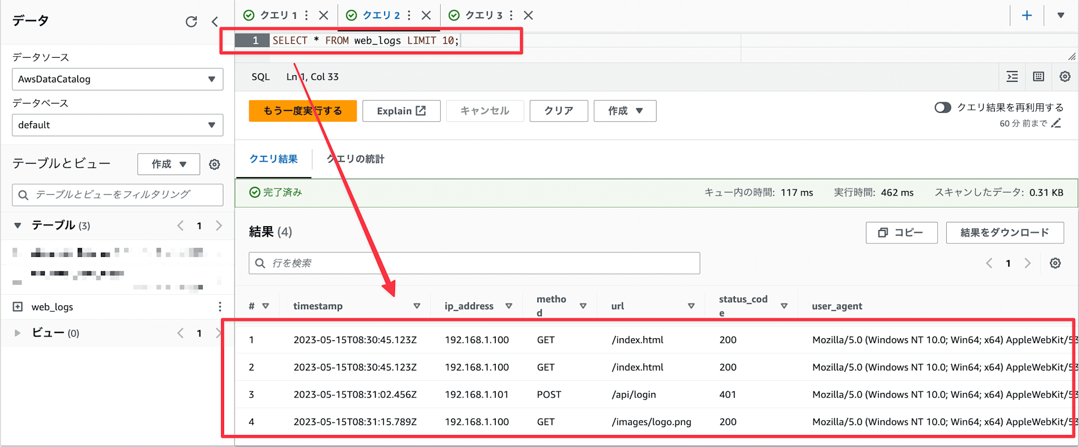Open web_logs table actions menu
Screen dimensions: 1079x447
(220, 306)
